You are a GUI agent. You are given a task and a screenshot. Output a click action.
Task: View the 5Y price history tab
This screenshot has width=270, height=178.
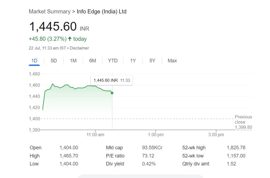[x=152, y=61]
